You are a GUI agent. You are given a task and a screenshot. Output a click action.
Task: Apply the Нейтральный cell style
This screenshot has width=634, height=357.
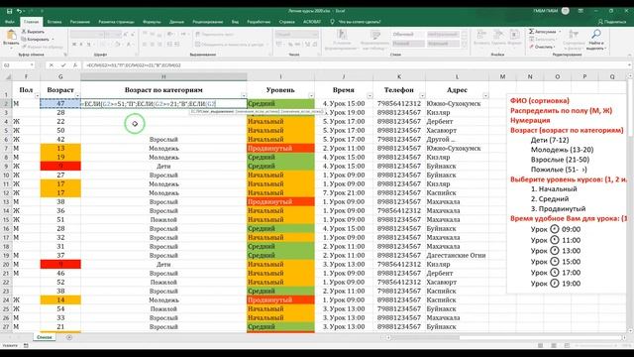tap(443, 35)
